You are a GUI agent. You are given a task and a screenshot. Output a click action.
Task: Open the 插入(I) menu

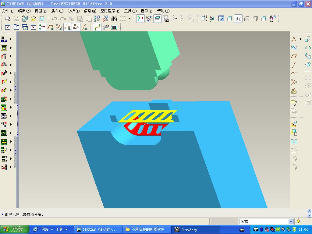[x=57, y=11]
